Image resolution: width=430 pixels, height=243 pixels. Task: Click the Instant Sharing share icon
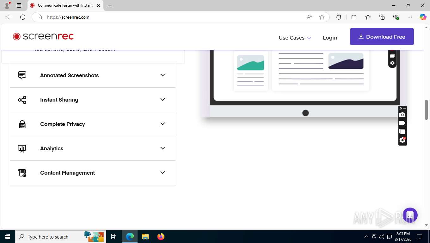(22, 100)
